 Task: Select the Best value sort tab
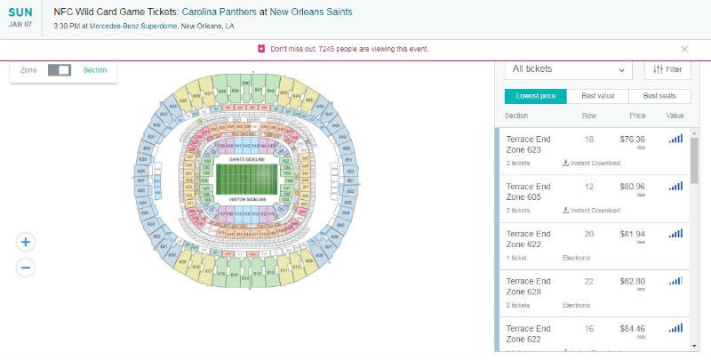point(597,96)
